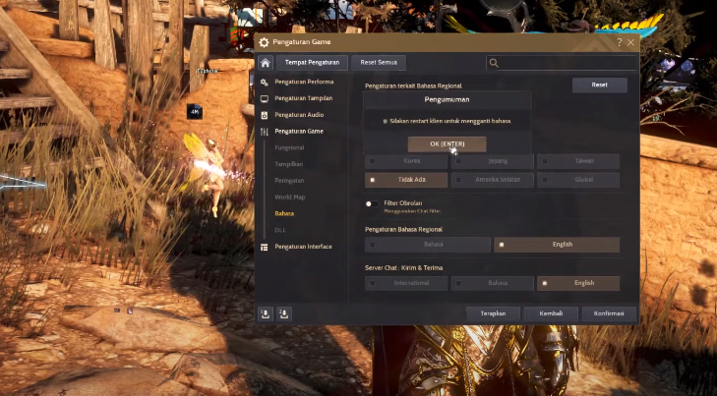
Task: Select the Global region option
Action: (x=578, y=180)
